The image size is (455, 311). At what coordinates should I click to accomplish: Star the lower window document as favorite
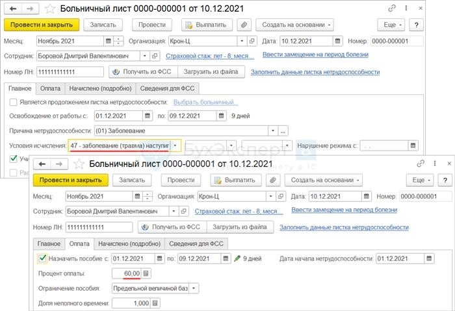click(x=79, y=164)
